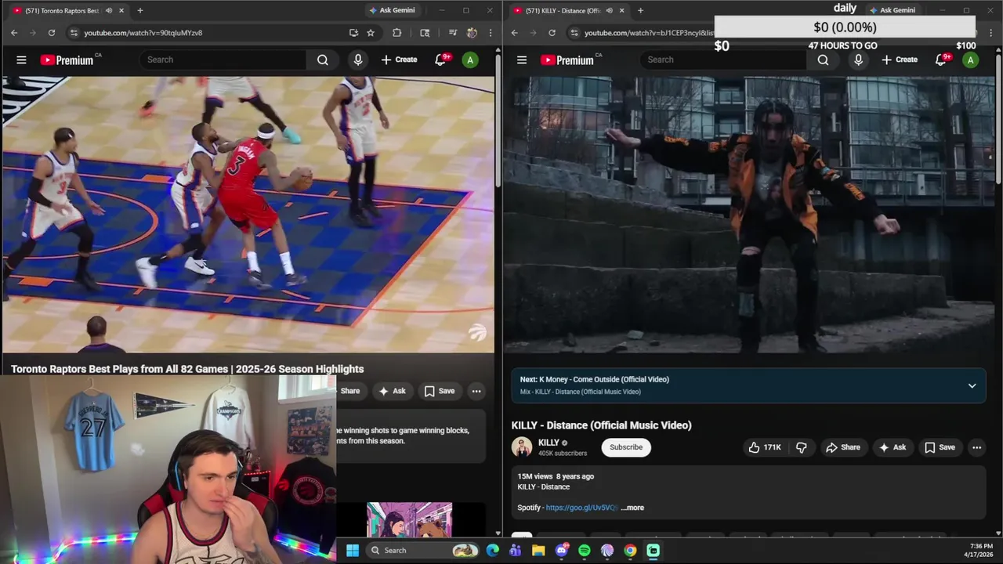Open Microsoft Edge from the taskbar
The width and height of the screenshot is (1003, 564).
click(492, 551)
